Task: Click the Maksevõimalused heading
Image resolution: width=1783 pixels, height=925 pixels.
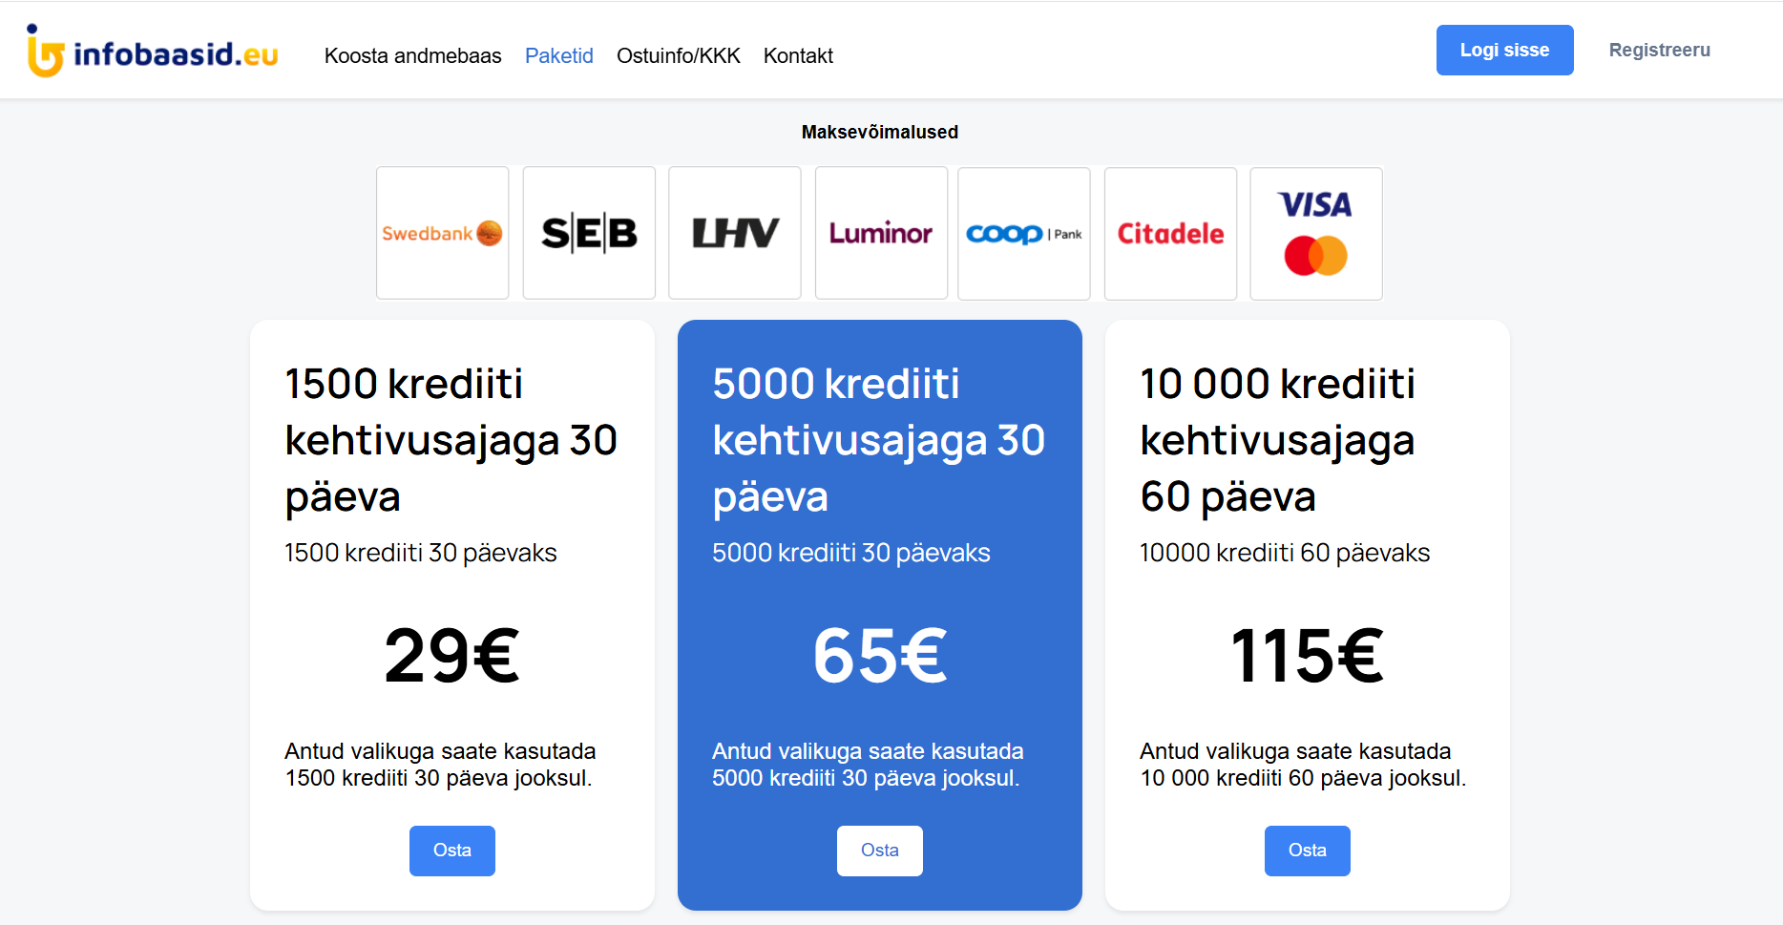Action: 879,132
